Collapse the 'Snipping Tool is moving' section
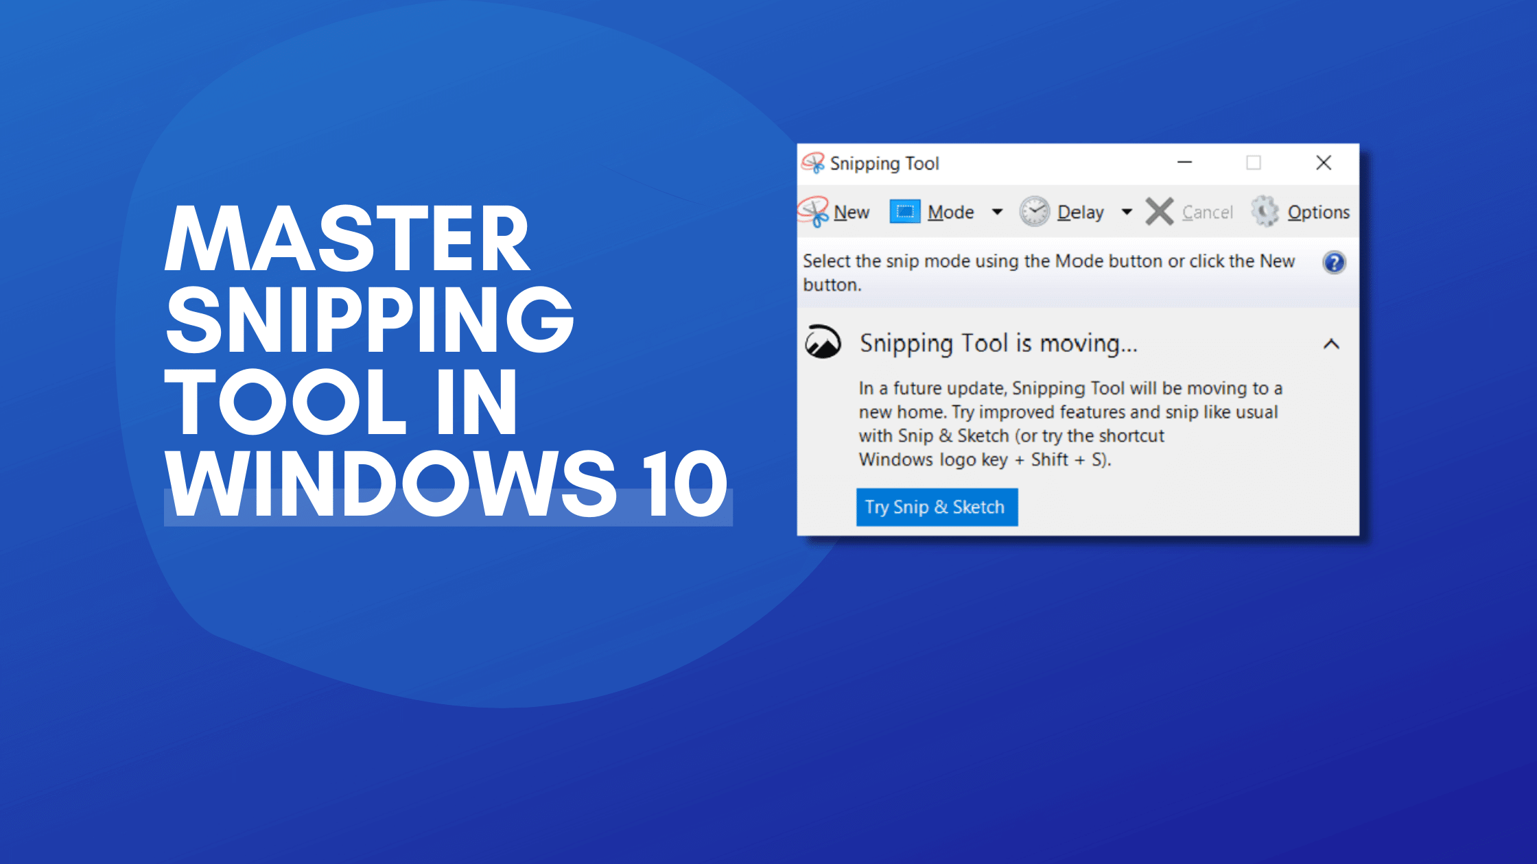This screenshot has height=864, width=1537. tap(1331, 344)
